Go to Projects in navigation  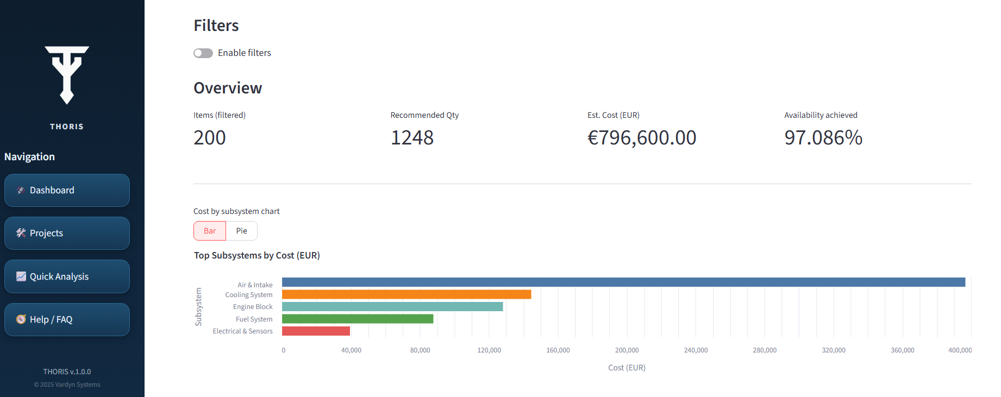(67, 233)
